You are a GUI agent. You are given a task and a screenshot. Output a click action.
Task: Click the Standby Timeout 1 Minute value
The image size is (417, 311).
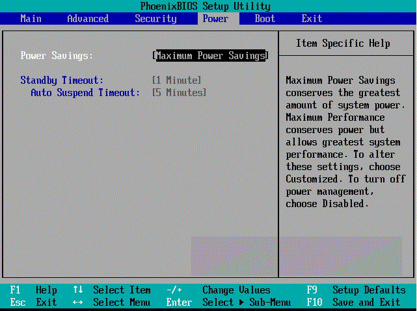pos(176,80)
